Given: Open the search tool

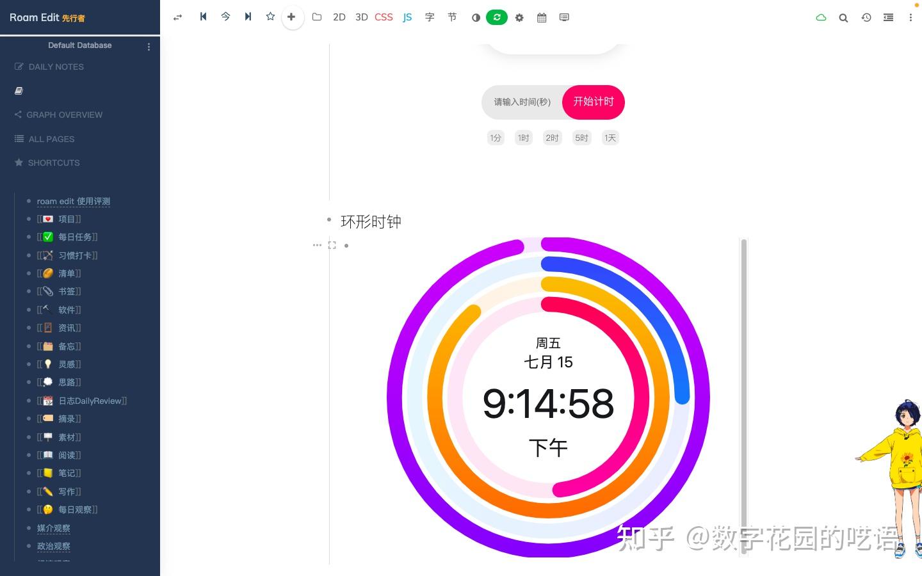Looking at the screenshot, I should click(843, 17).
